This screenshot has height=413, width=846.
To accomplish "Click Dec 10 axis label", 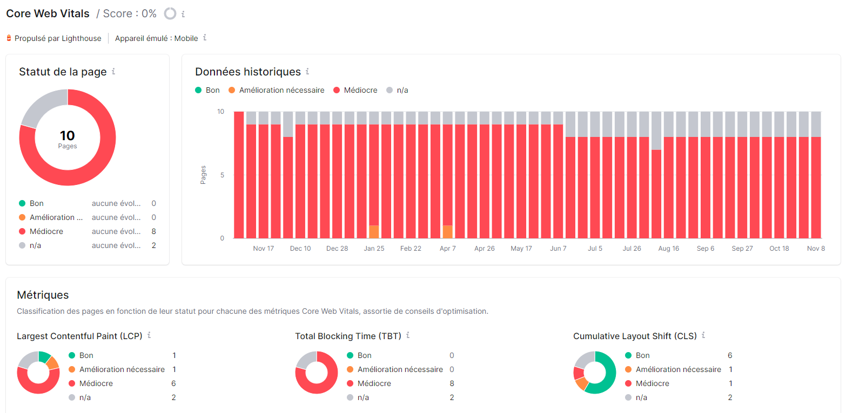I will (x=300, y=249).
